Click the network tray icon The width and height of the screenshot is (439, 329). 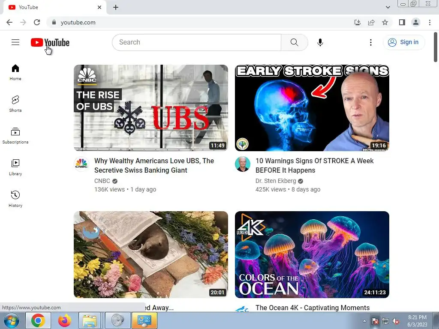coord(385,321)
